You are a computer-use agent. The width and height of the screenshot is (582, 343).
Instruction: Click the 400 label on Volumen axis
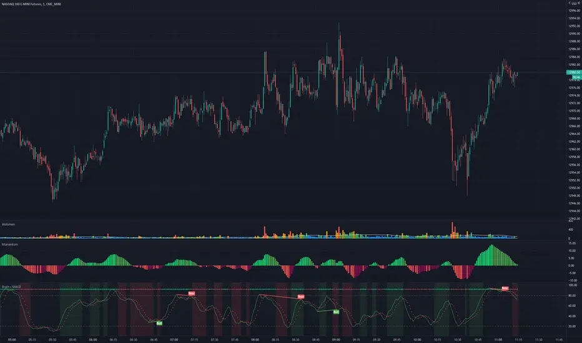pyautogui.click(x=571, y=230)
